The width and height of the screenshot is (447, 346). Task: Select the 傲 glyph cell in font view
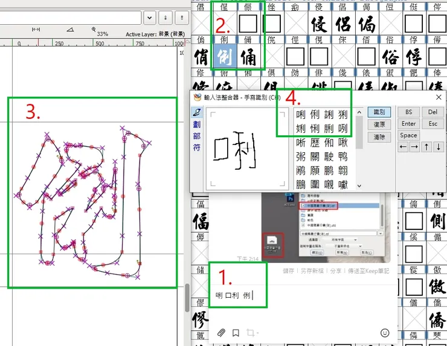437,286
